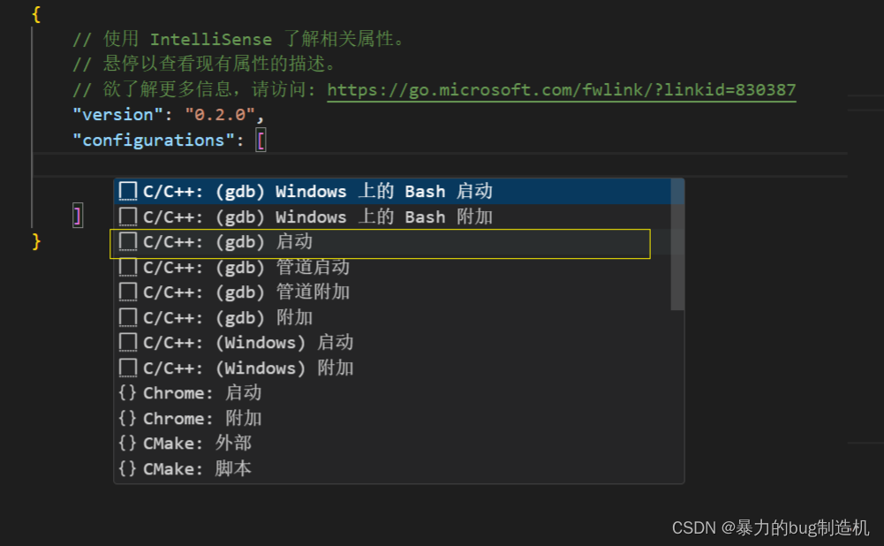884x546 pixels.
Task: Pick 'C/C++: (gdb) 附加' suggestion
Action: [x=393, y=317]
